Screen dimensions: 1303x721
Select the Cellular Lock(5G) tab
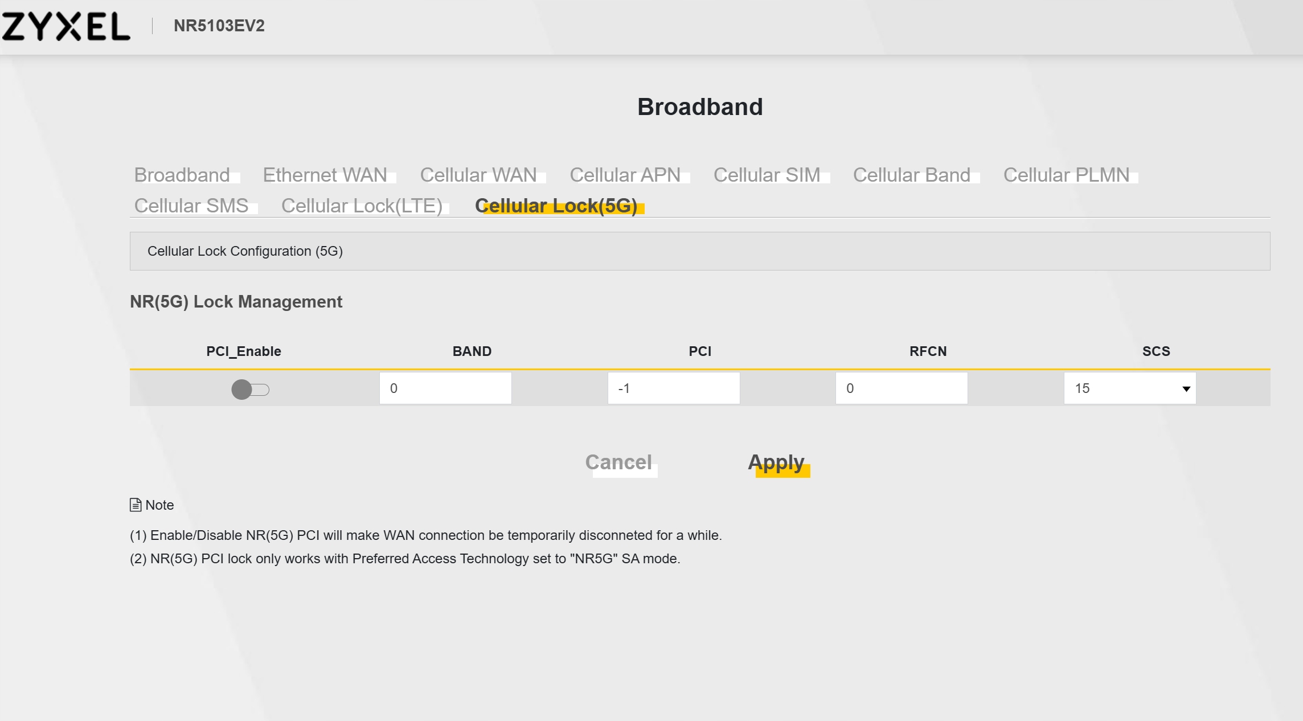tap(556, 206)
